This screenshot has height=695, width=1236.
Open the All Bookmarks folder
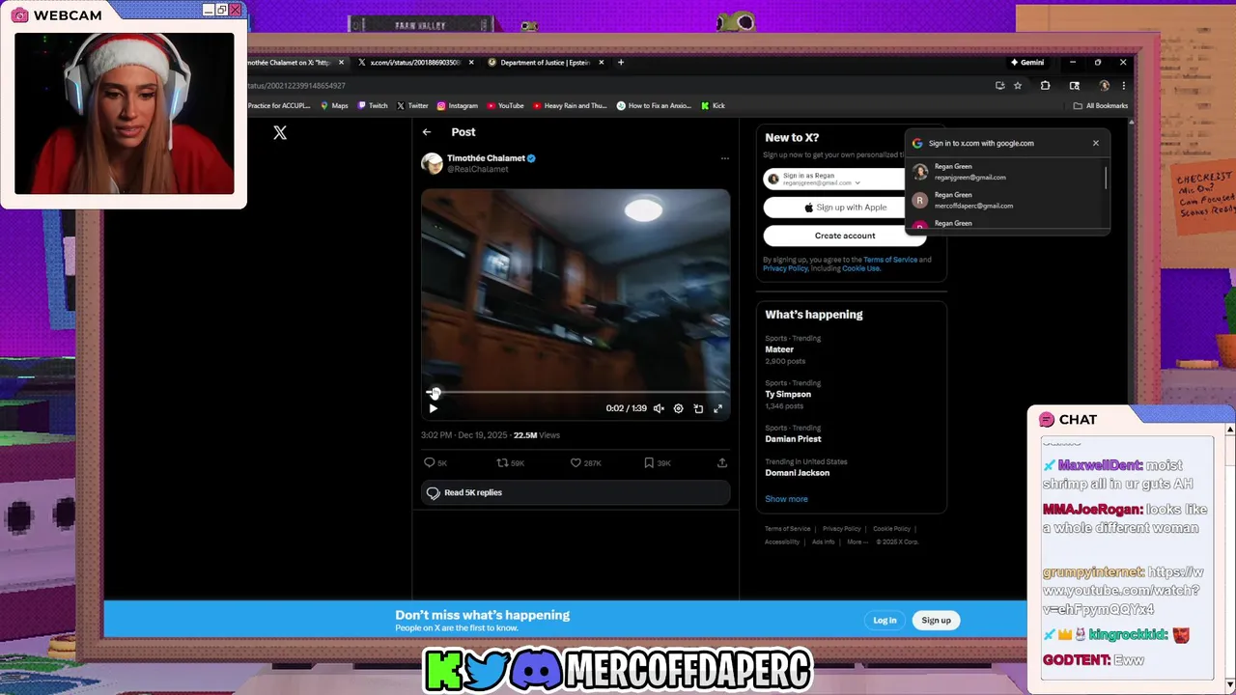1101,106
